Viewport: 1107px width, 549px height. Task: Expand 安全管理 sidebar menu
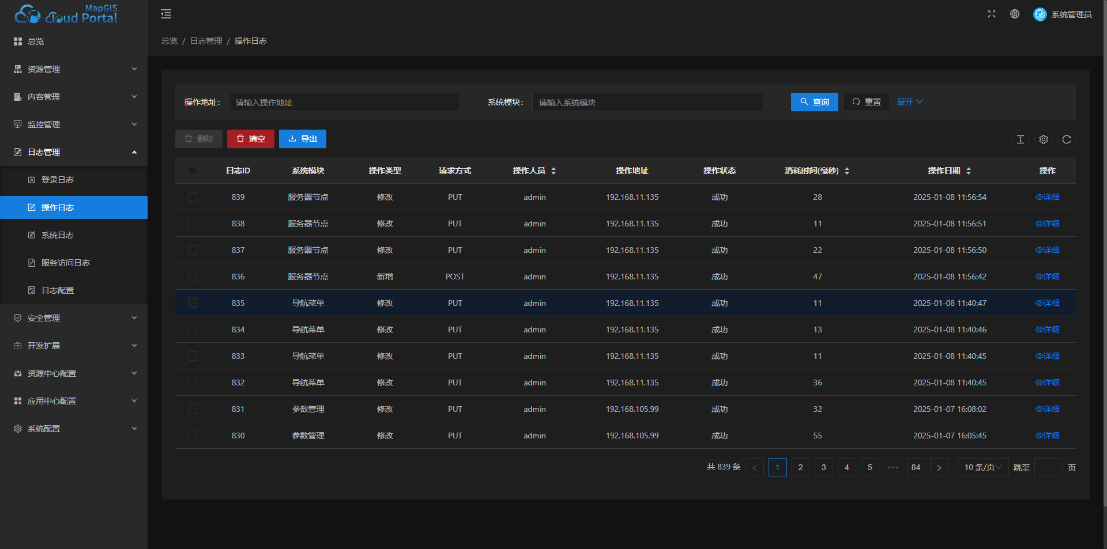pyautogui.click(x=74, y=318)
